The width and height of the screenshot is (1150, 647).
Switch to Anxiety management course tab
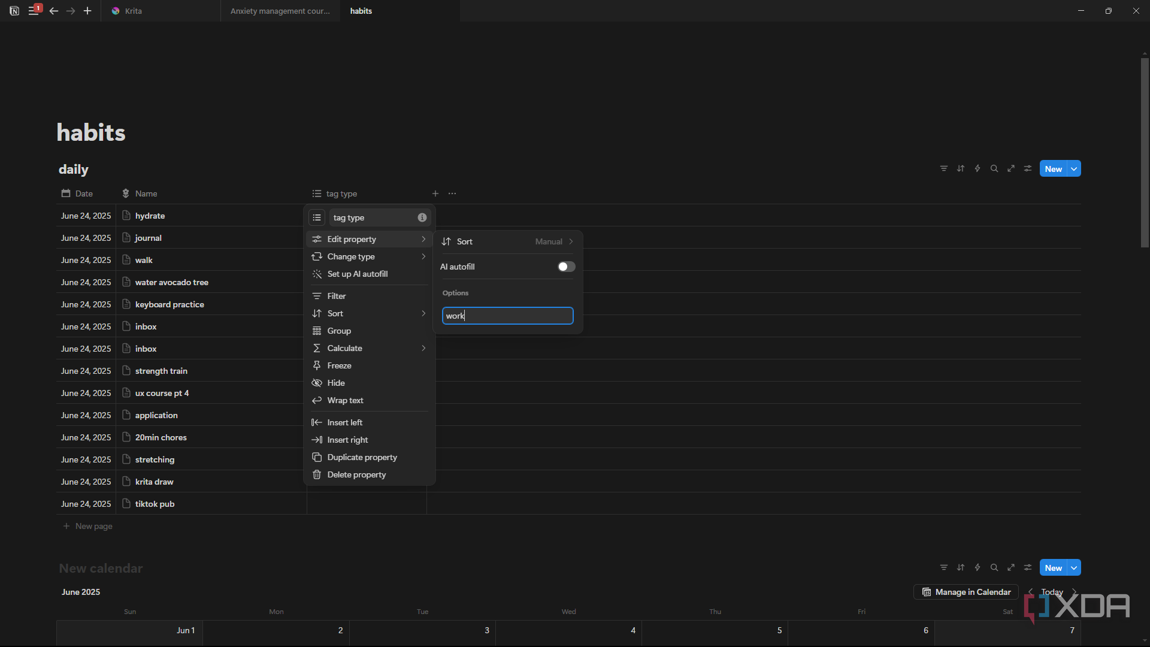[280, 11]
